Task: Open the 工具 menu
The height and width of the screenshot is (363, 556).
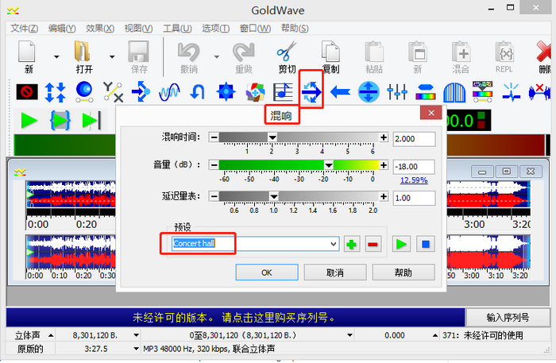Action: click(x=177, y=29)
